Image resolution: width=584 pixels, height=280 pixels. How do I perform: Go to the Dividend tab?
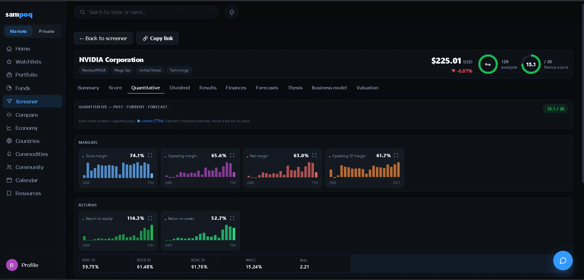180,88
